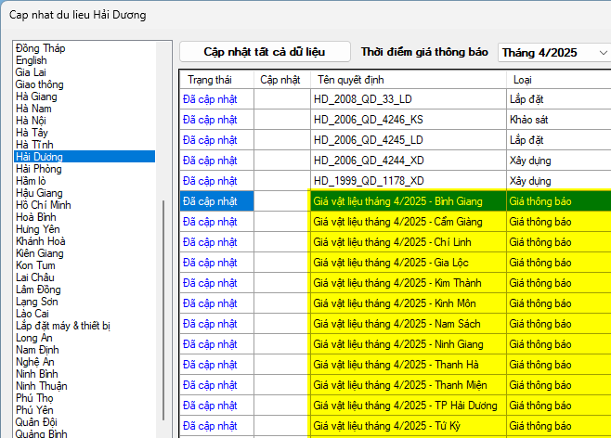Click the Cập nhật column header

282,80
